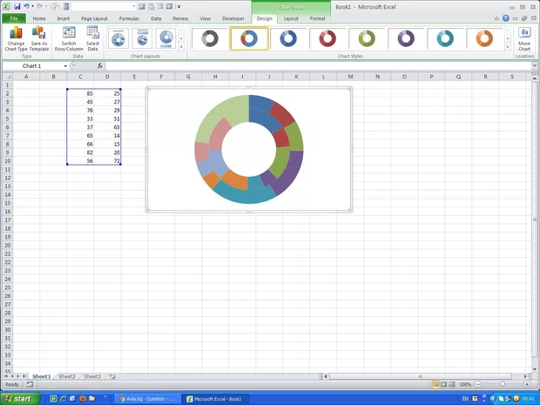Click Save As Template icon
The width and height of the screenshot is (540, 405).
39,39
